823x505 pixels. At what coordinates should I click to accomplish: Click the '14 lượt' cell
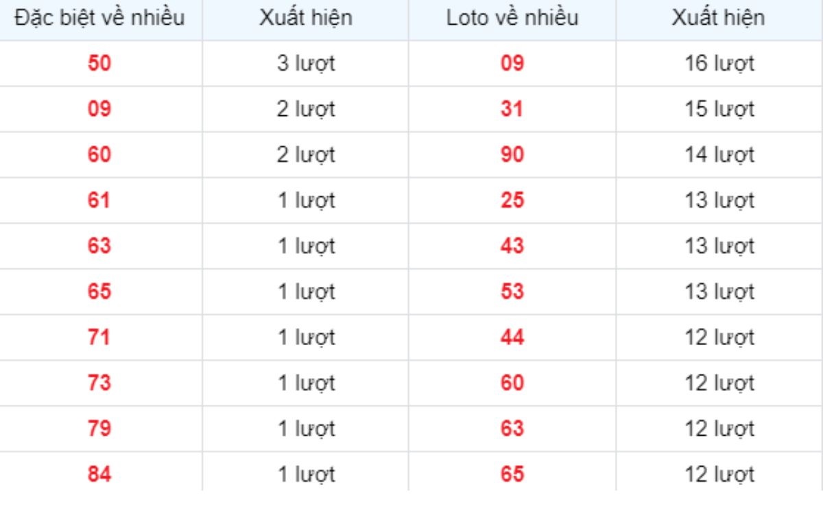719,155
